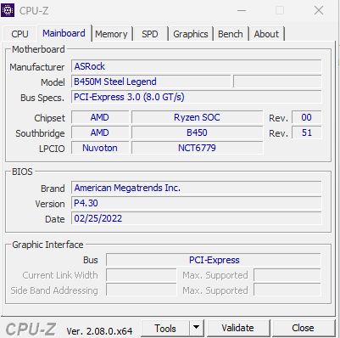This screenshot has width=340, height=338.
Task: Click the Validate button
Action: 238,328
